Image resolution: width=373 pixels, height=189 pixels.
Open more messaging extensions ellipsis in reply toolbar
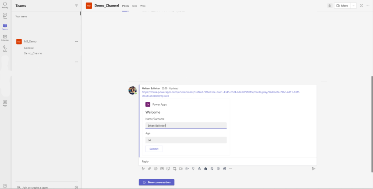click(x=231, y=169)
